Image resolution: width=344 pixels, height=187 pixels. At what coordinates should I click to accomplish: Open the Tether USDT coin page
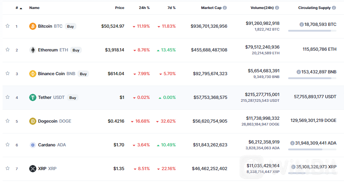(x=52, y=97)
